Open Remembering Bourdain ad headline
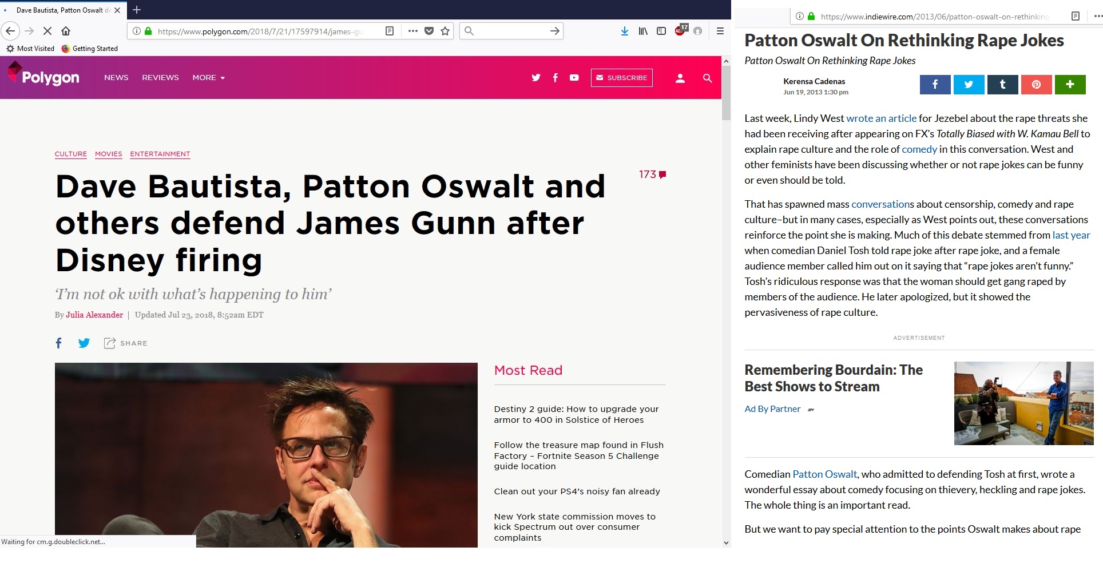Viewport: 1103px width, 563px height. [x=834, y=378]
